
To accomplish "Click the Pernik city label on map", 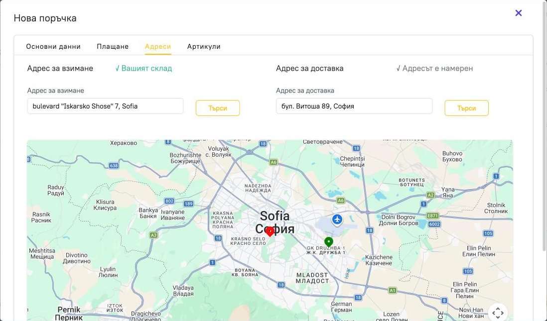I will coord(69,314).
